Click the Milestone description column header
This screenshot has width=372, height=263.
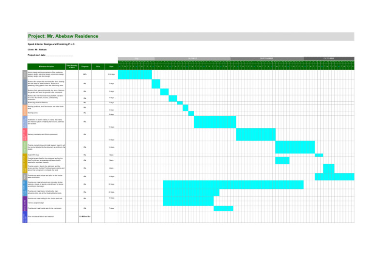[x=46, y=67]
